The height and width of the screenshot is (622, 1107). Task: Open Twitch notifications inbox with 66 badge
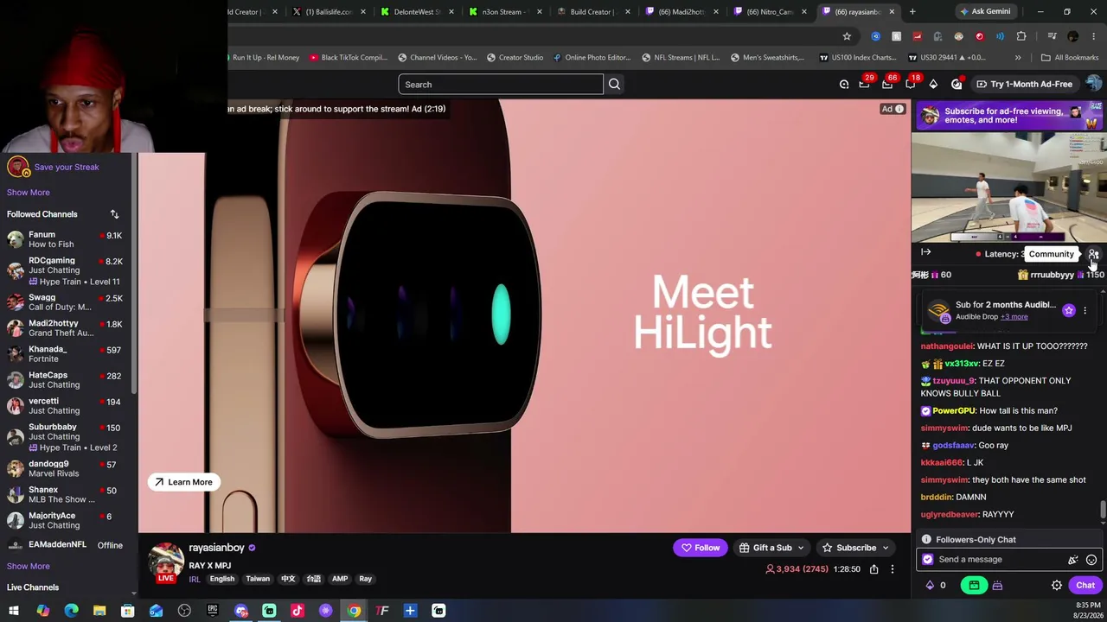pyautogui.click(x=887, y=84)
